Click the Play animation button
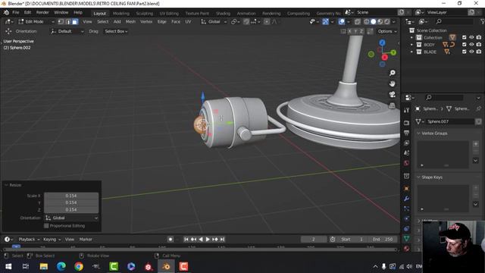Viewport: 485px width, 273px height. pos(208,240)
